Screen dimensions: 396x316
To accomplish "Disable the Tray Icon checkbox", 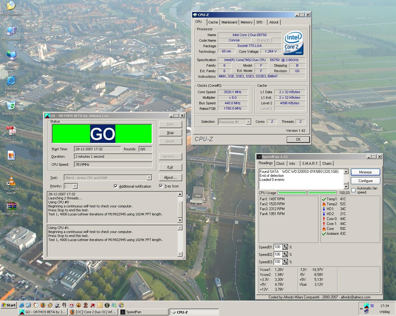I will (x=161, y=186).
